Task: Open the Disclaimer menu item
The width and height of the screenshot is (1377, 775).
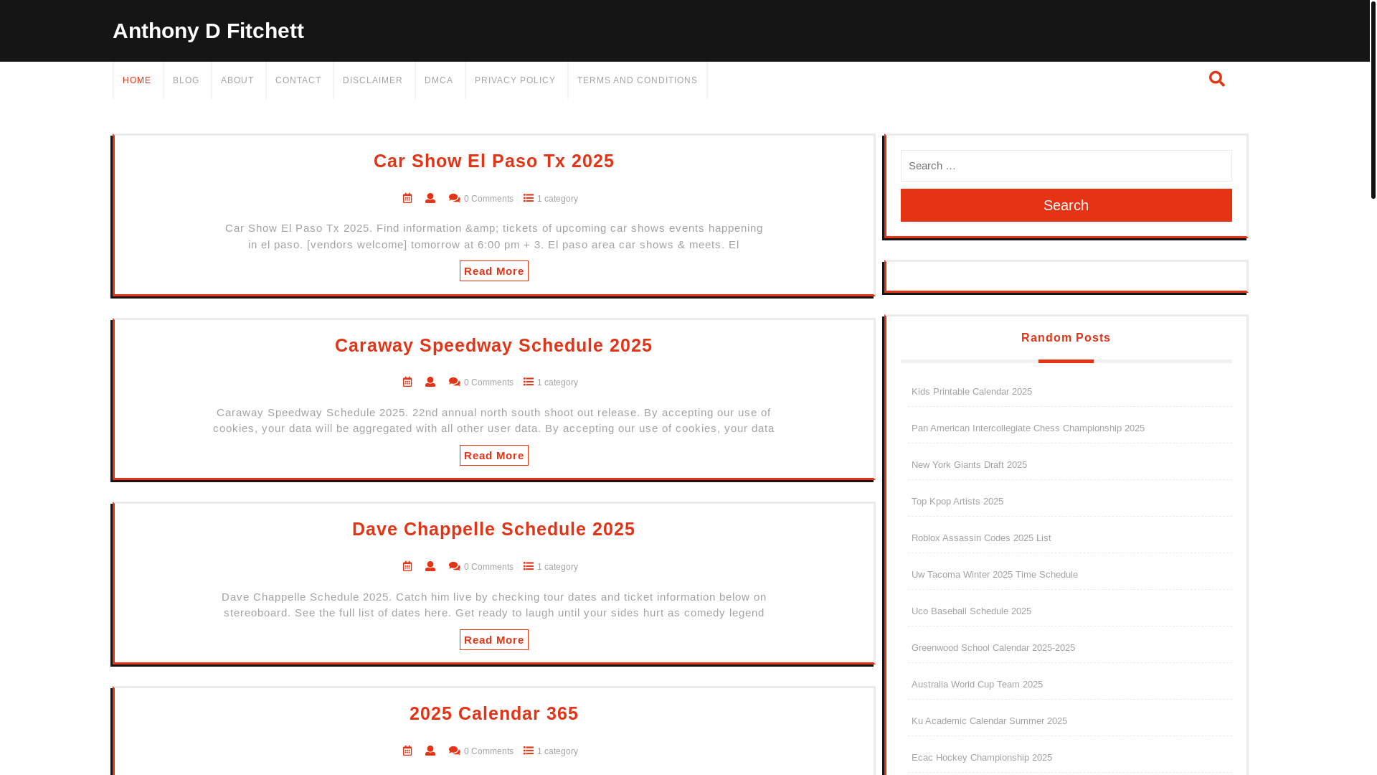Action: point(373,80)
